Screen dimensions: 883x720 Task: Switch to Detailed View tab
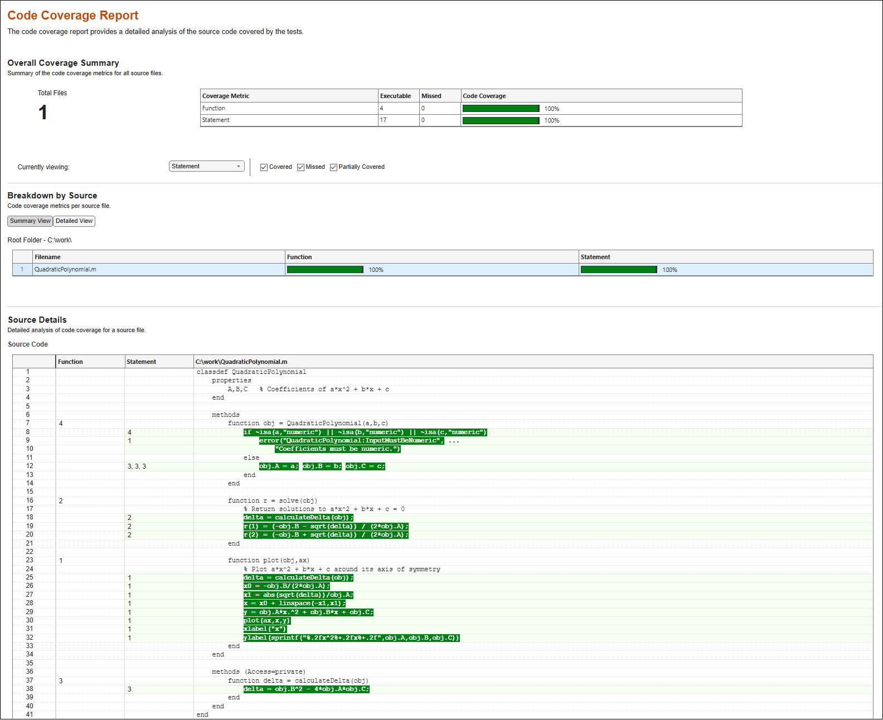(74, 221)
